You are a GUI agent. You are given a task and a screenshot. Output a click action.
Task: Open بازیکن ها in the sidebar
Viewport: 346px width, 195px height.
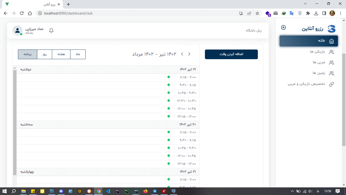(309, 52)
